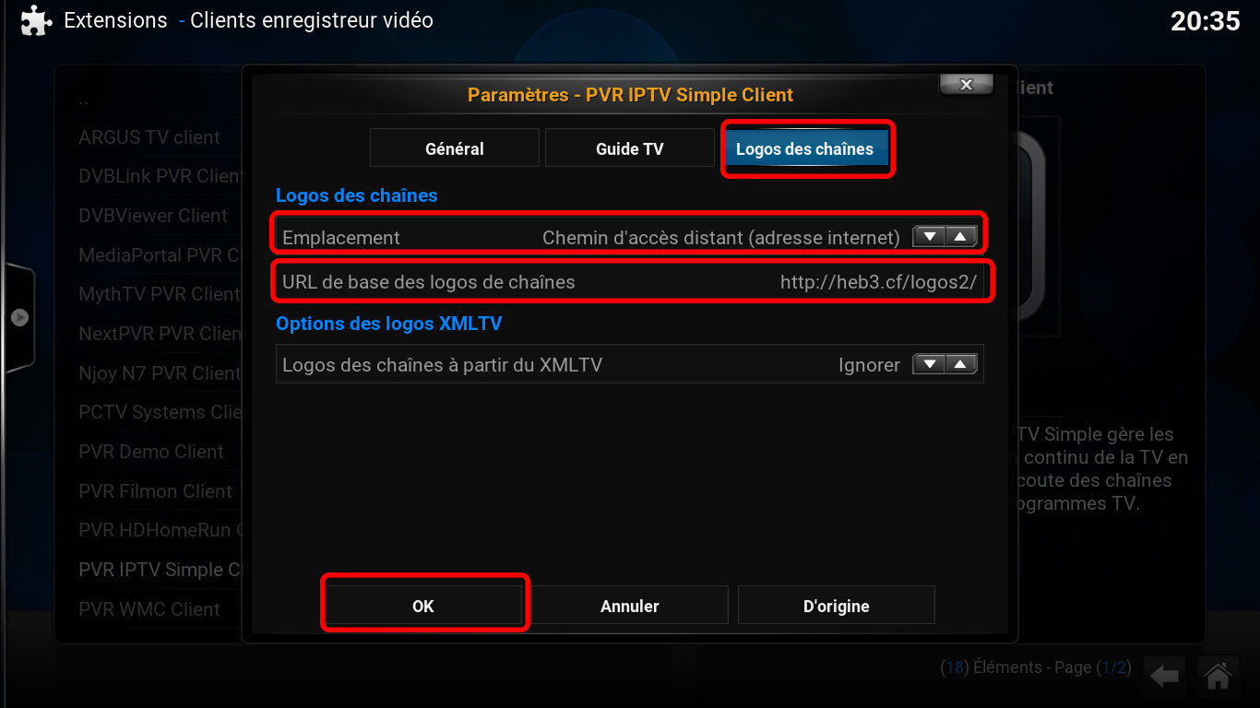This screenshot has width=1260, height=708.
Task: Click the 20:35 clock display
Action: [x=1206, y=21]
